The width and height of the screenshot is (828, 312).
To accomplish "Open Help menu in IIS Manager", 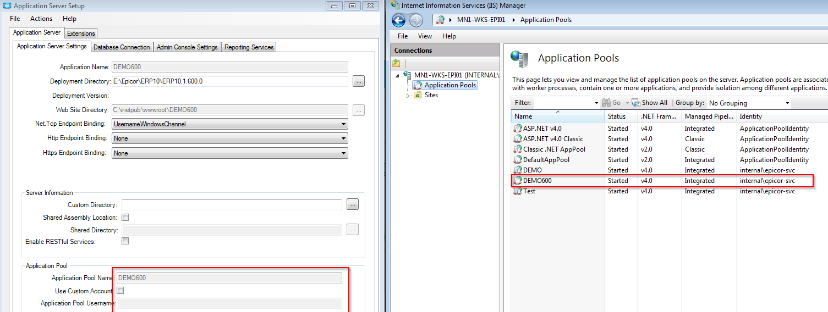I will [449, 36].
